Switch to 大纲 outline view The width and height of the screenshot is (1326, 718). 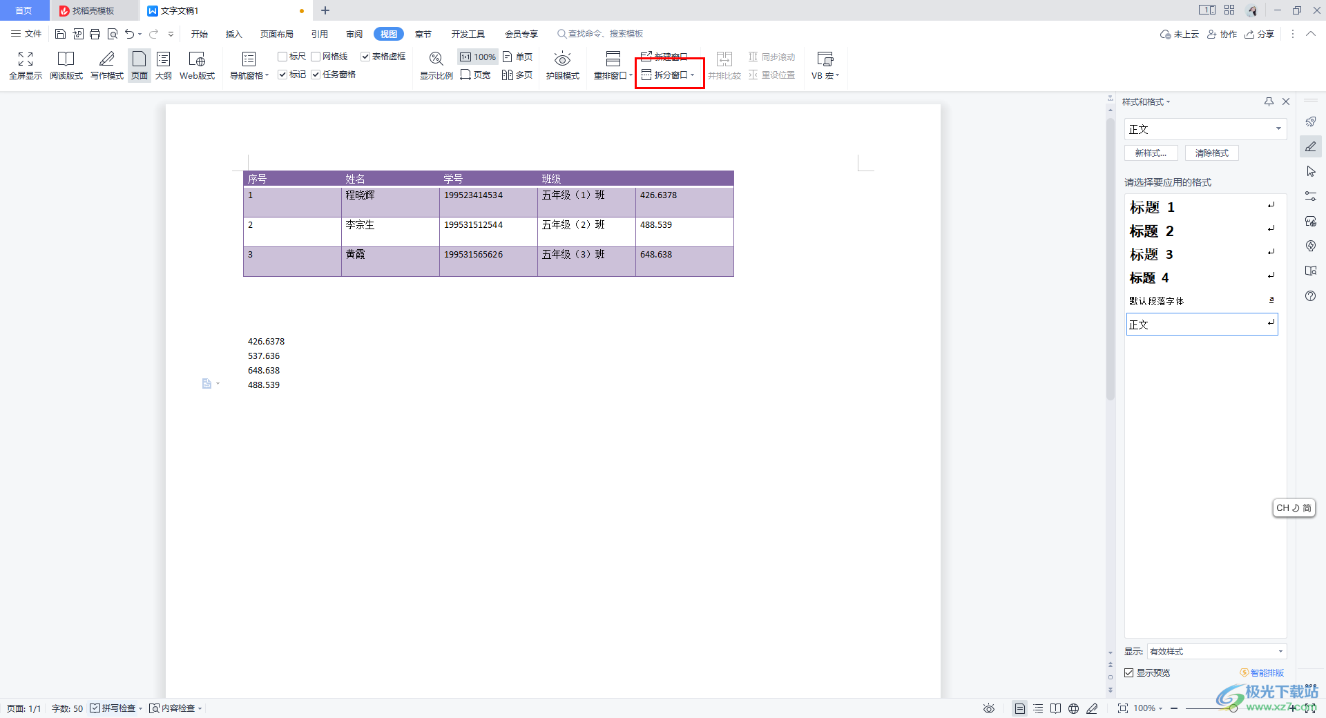tap(164, 66)
